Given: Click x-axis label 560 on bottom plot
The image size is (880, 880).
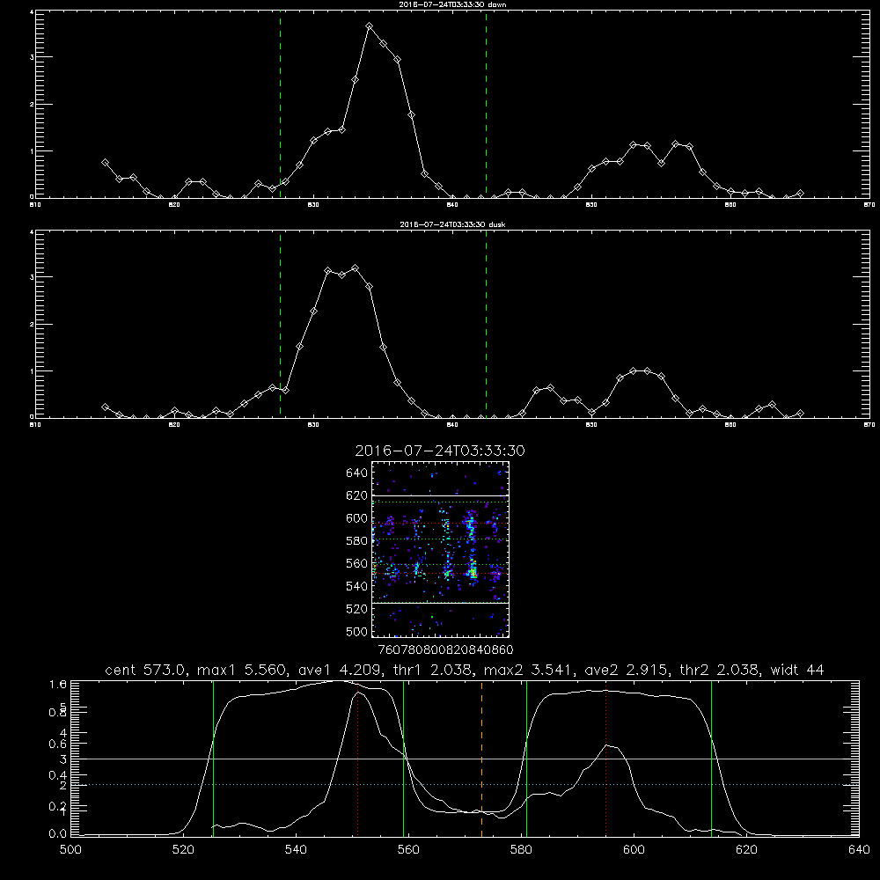Looking at the screenshot, I should pos(408,850).
